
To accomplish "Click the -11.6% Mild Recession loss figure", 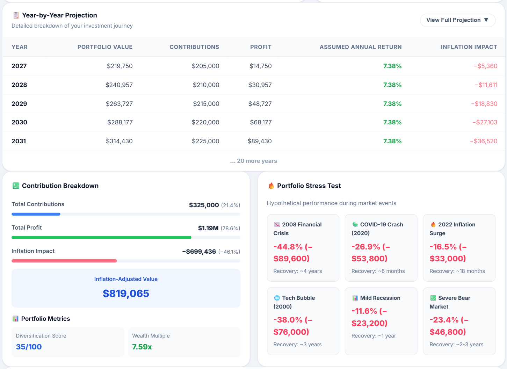I will pyautogui.click(x=369, y=317).
